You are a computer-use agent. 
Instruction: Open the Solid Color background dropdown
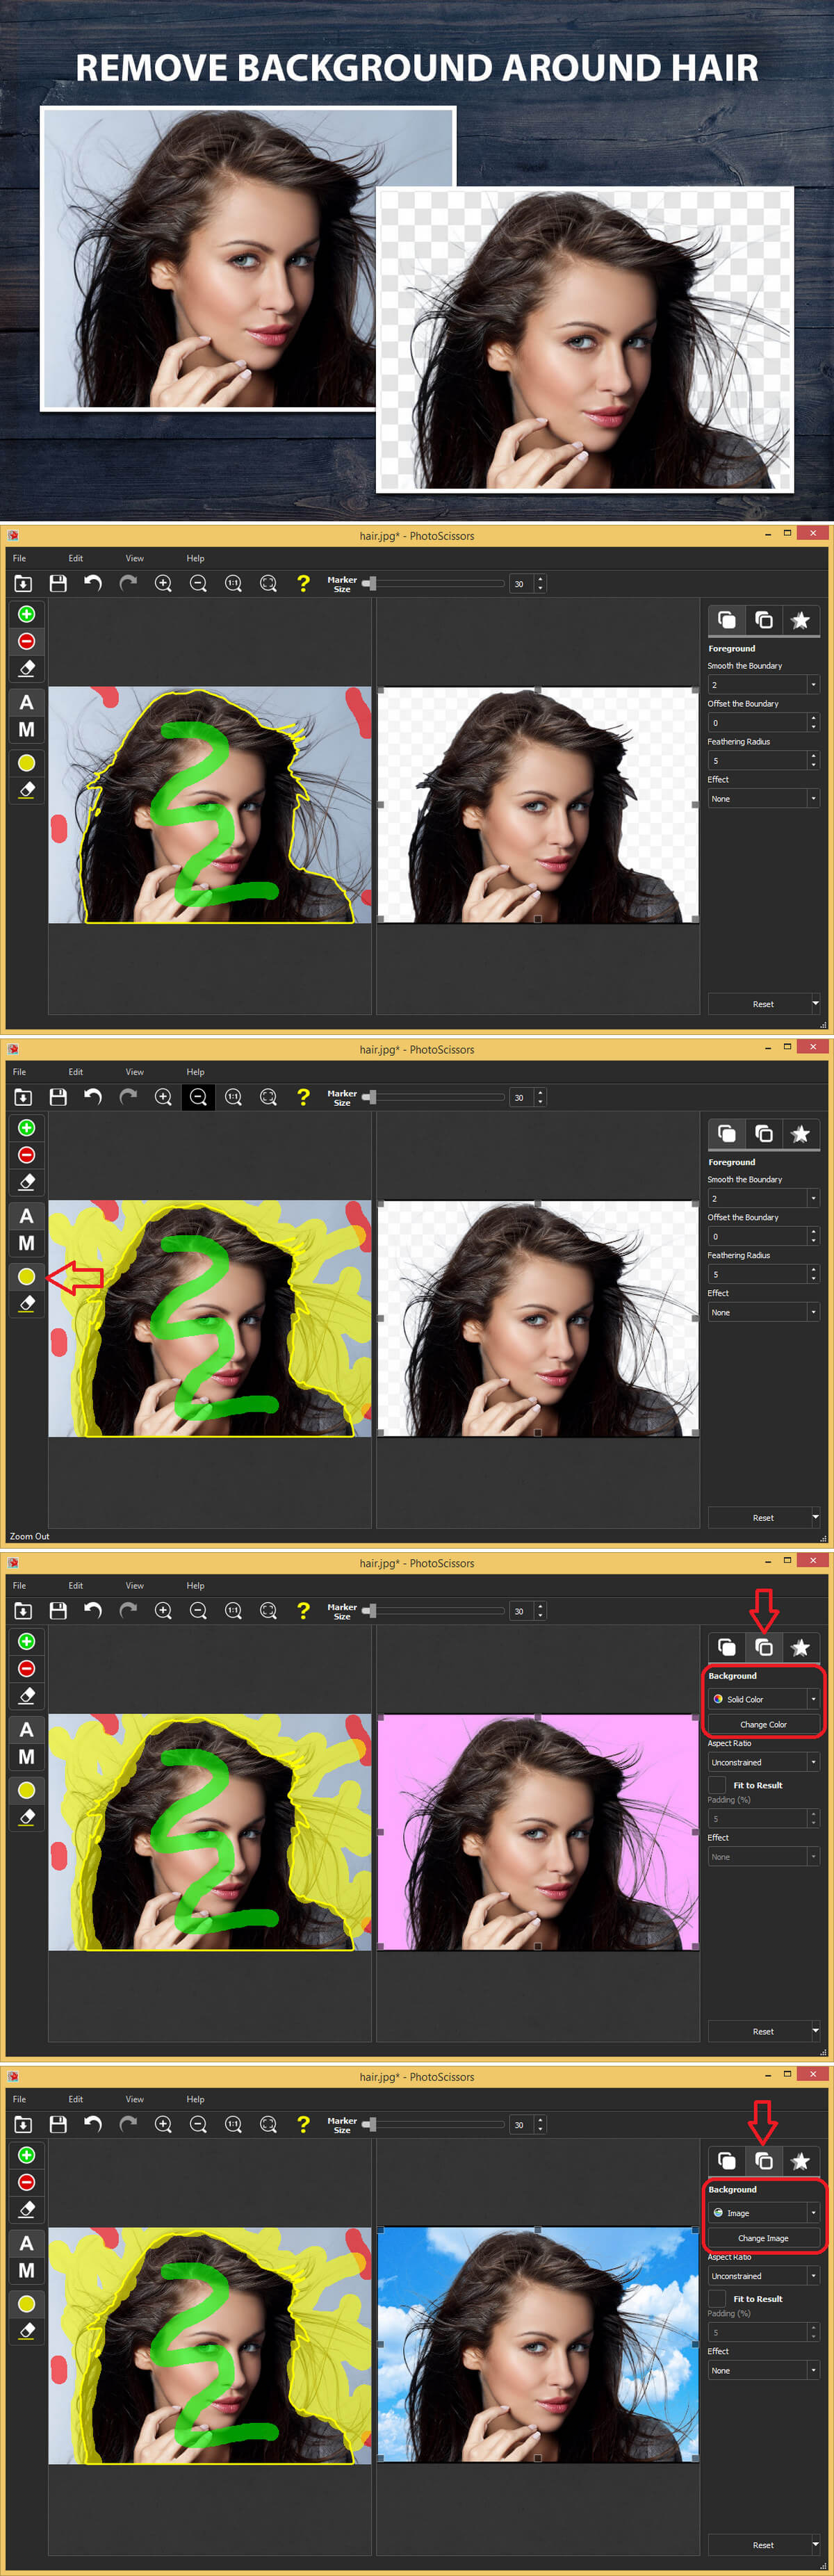pos(763,1699)
